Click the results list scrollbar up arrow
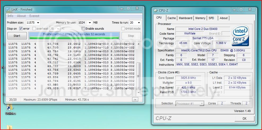This screenshot has width=262, height=130. (139, 44)
